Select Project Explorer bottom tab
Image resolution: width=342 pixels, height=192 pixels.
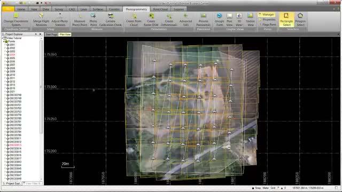(x=12, y=183)
